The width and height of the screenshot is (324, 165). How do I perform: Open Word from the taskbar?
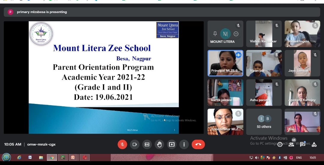pos(30,158)
